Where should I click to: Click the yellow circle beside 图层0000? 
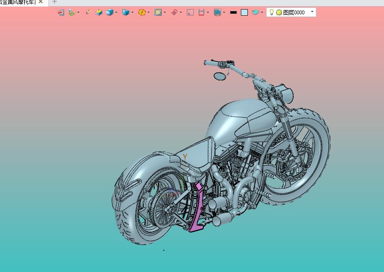tap(279, 13)
